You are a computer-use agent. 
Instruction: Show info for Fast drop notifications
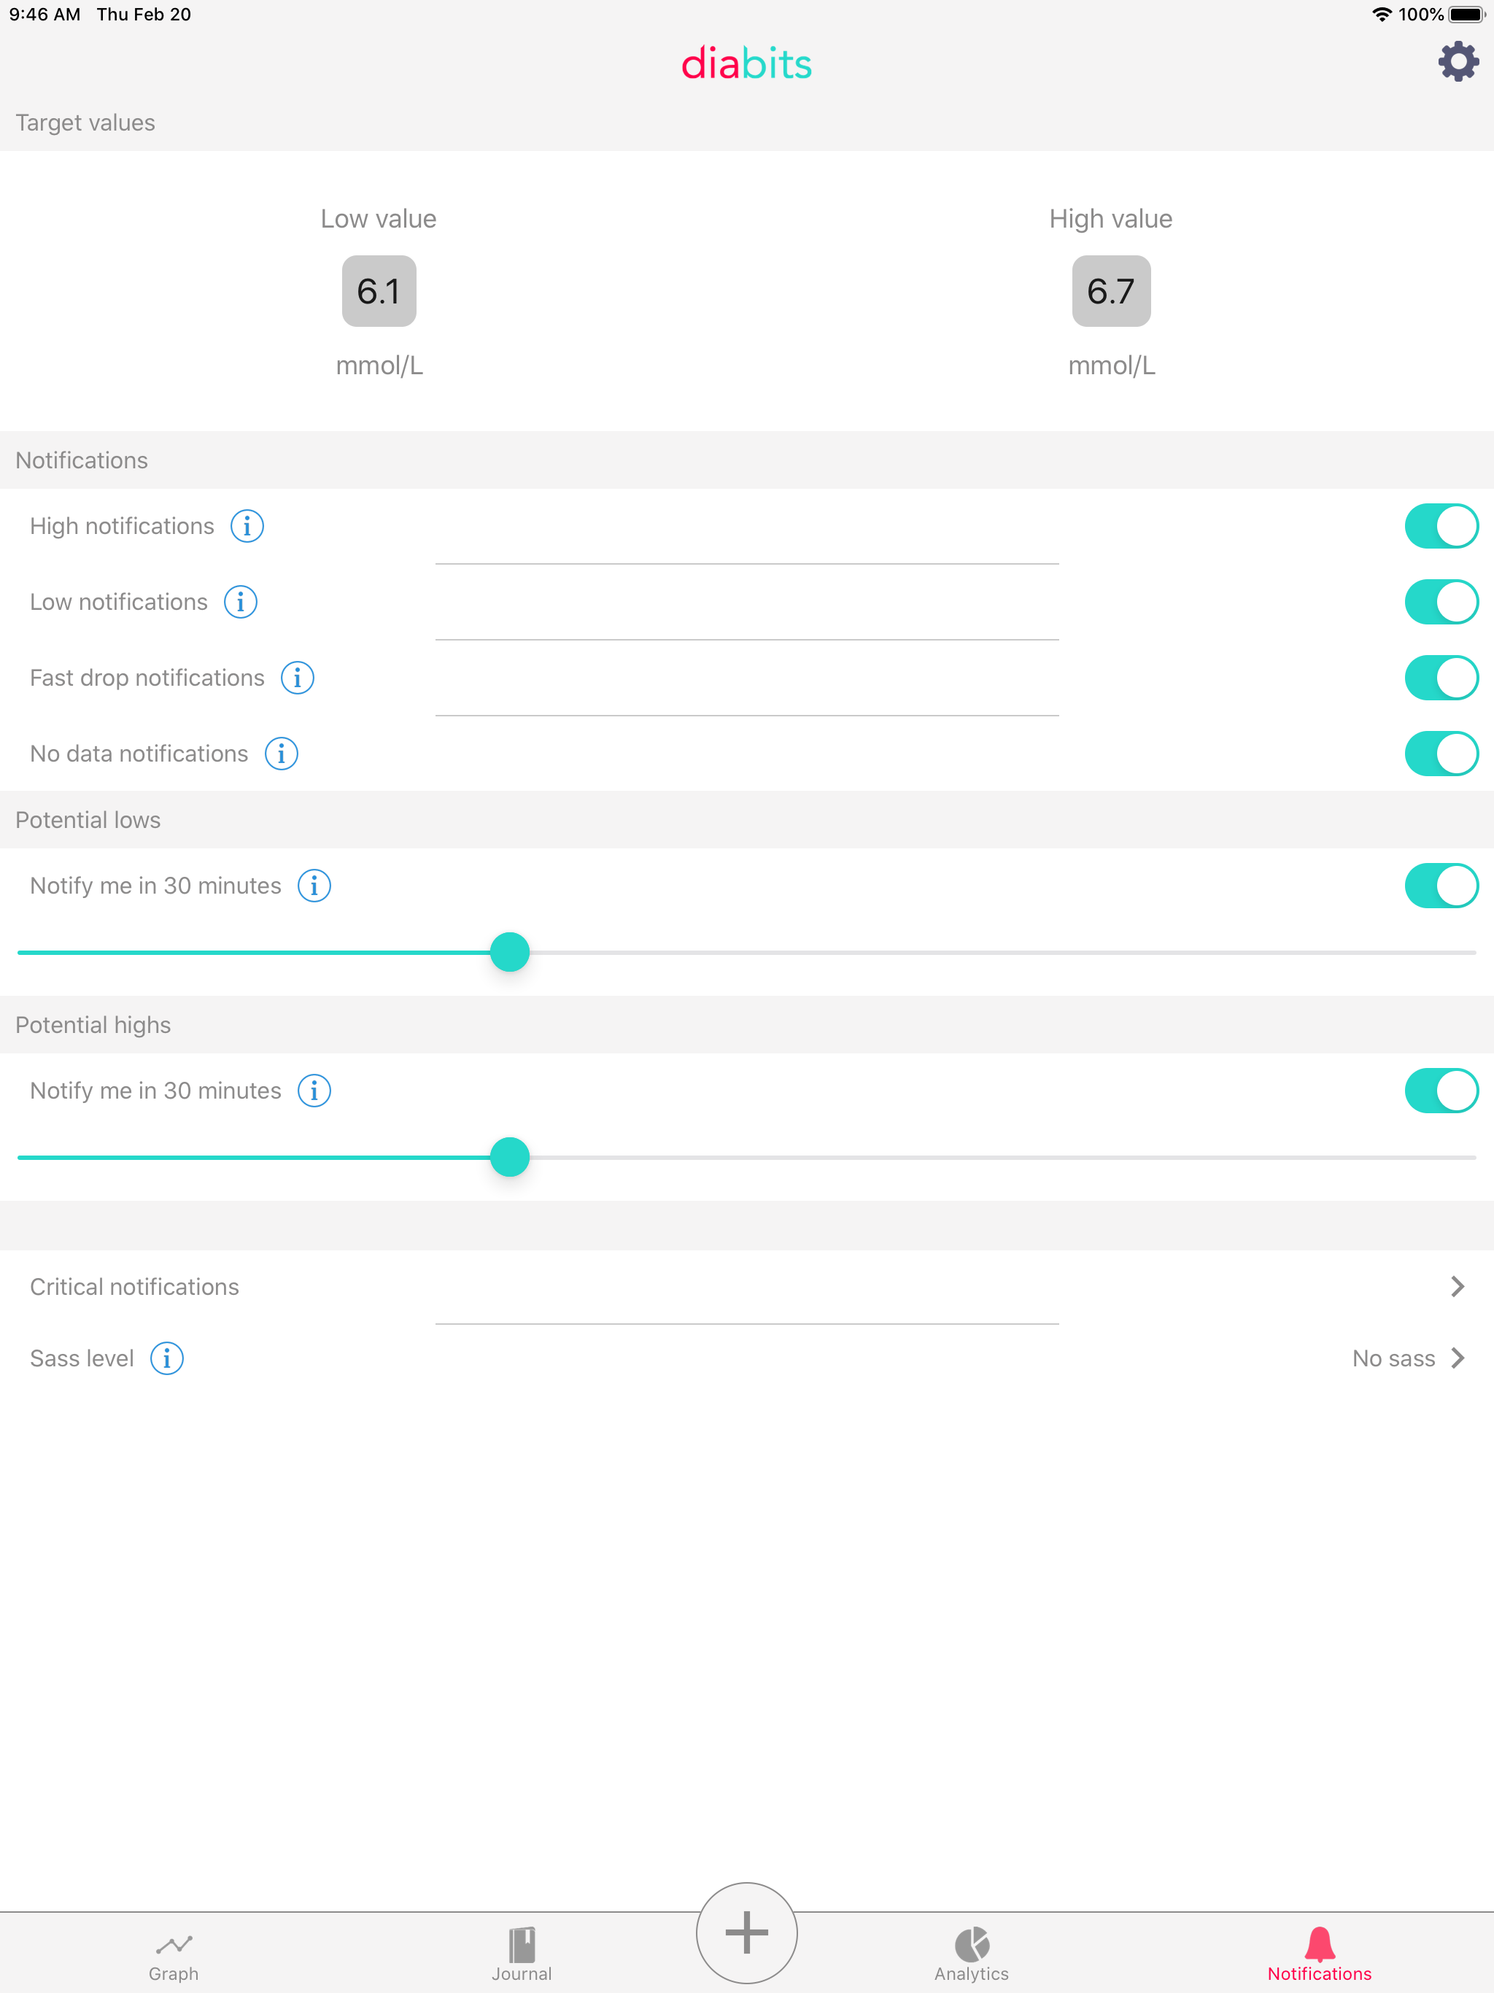pos(298,678)
